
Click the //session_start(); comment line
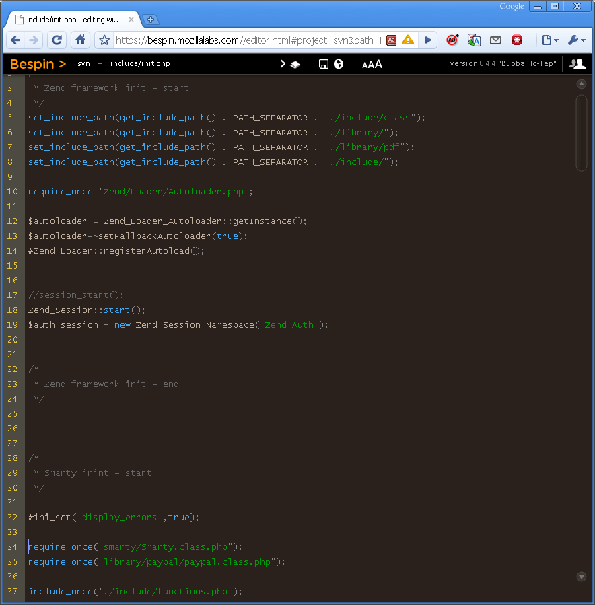click(x=75, y=295)
